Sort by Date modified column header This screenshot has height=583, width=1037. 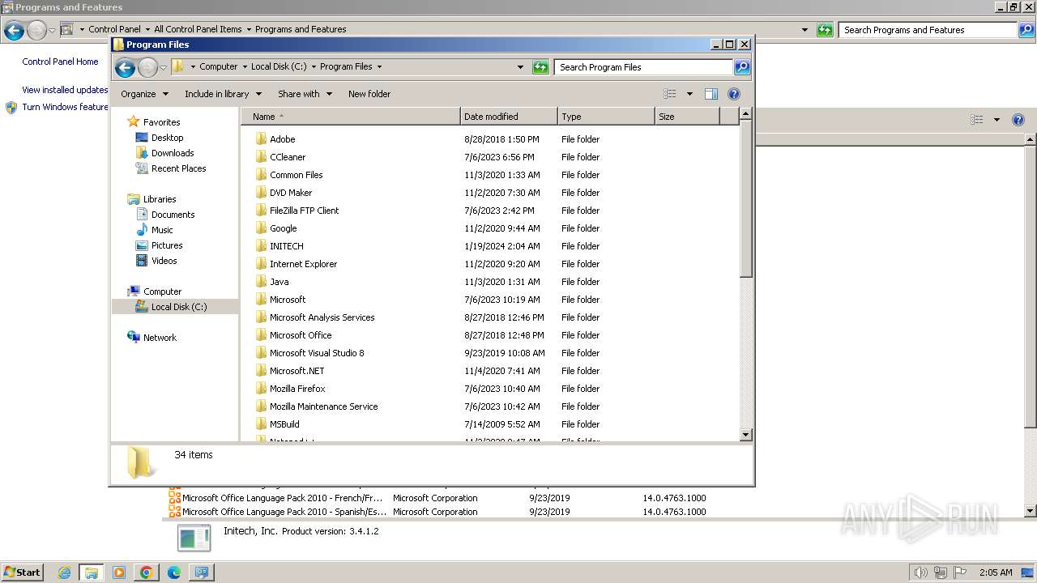click(509, 117)
